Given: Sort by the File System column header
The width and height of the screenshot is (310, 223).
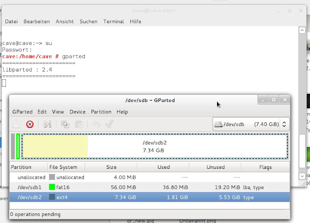Looking at the screenshot, I should 66,167.
